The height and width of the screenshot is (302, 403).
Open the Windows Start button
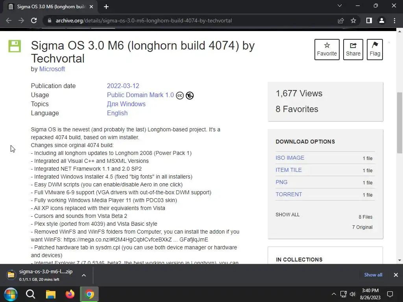(11, 294)
